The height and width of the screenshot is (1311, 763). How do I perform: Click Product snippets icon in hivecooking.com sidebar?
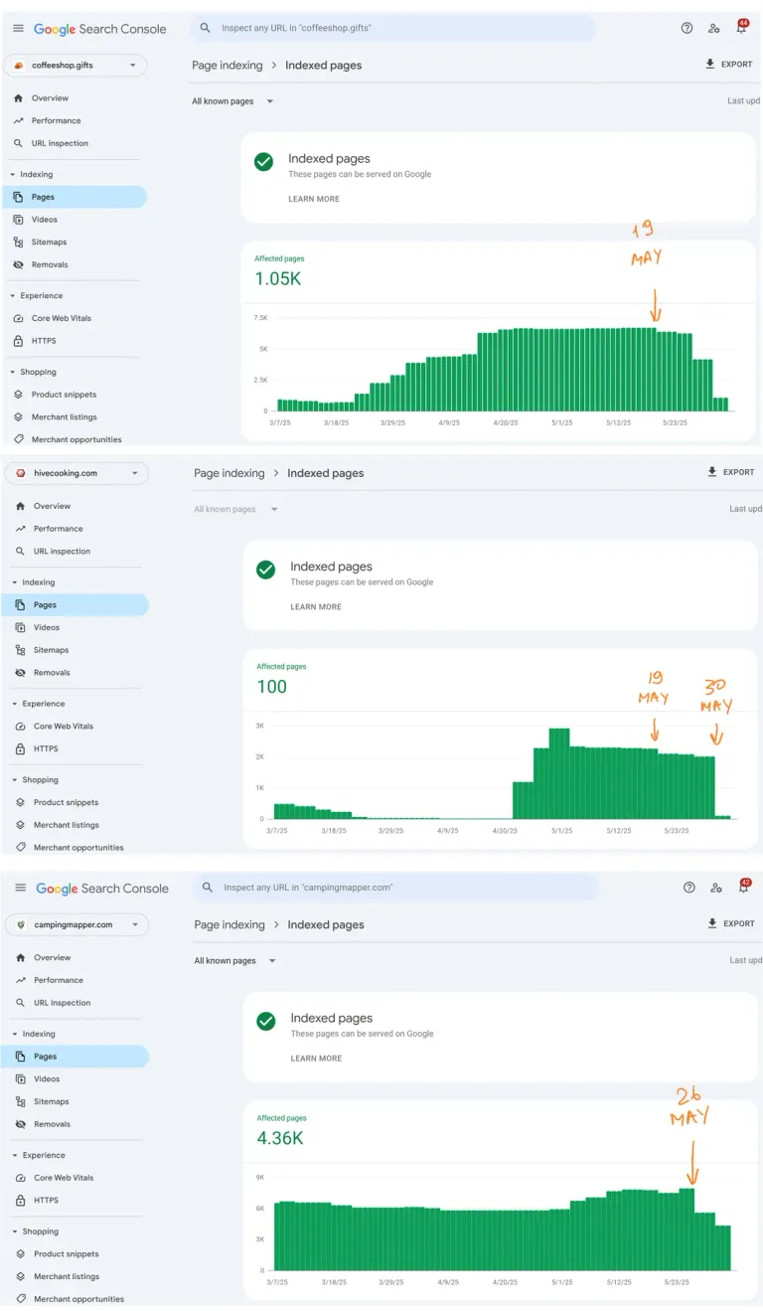(21, 802)
